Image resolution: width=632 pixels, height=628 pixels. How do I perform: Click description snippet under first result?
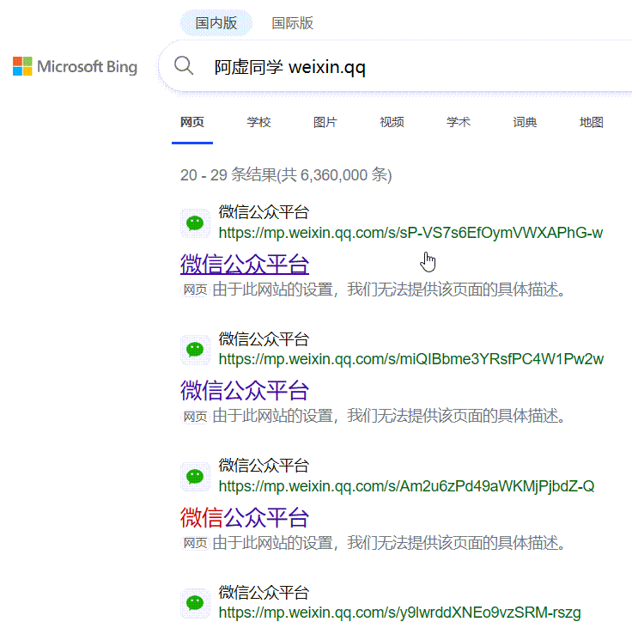point(389,290)
